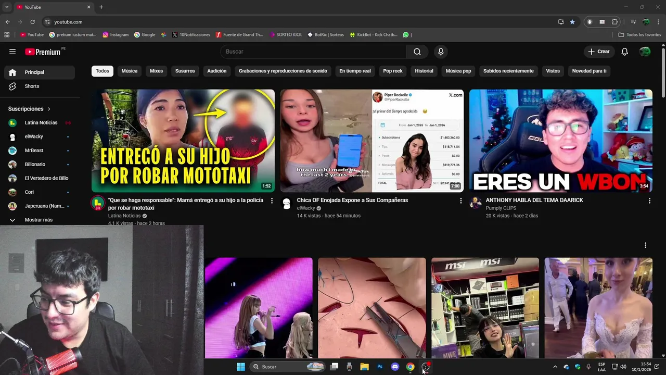Open the YouTube hamburger guide menu
The height and width of the screenshot is (375, 666).
click(12, 52)
